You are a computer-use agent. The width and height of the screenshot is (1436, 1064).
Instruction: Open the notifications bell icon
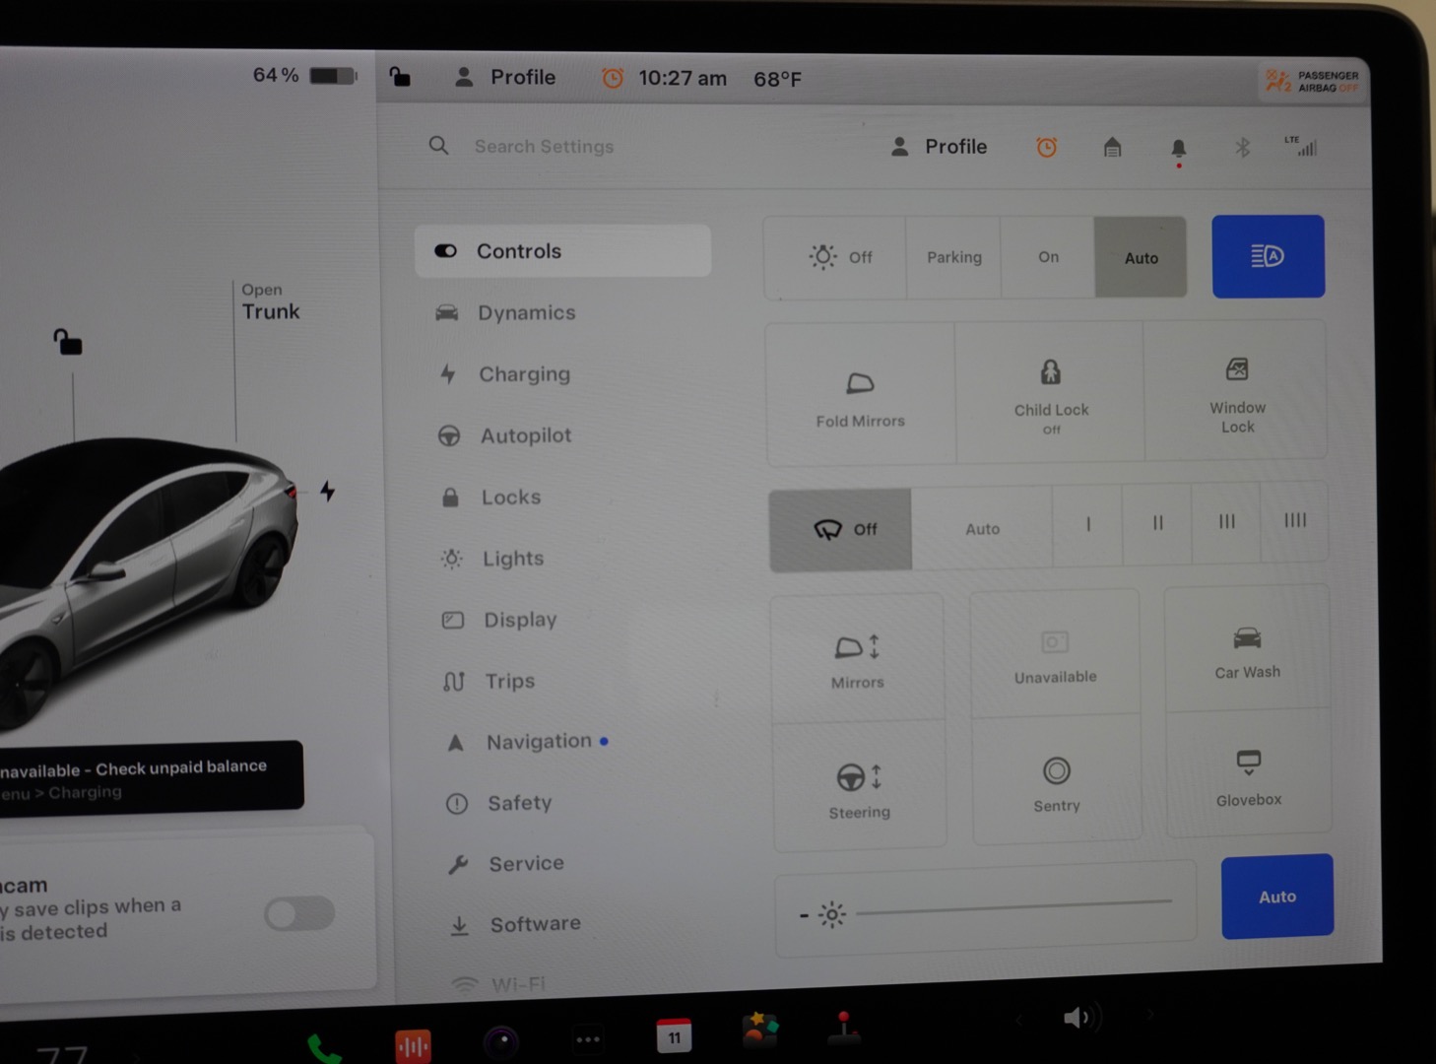click(1178, 148)
